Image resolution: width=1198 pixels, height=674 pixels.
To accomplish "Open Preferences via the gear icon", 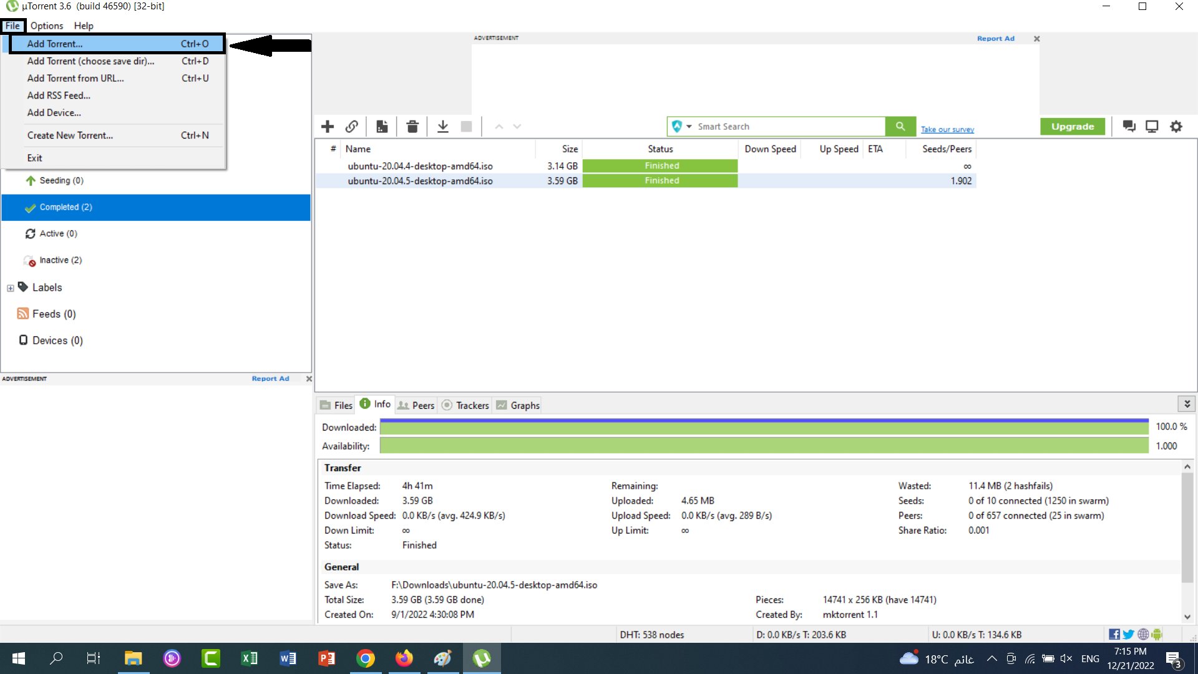I will tap(1176, 127).
